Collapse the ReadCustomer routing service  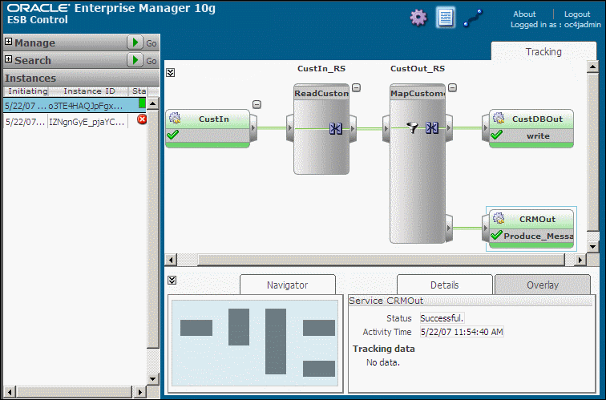coord(357,87)
